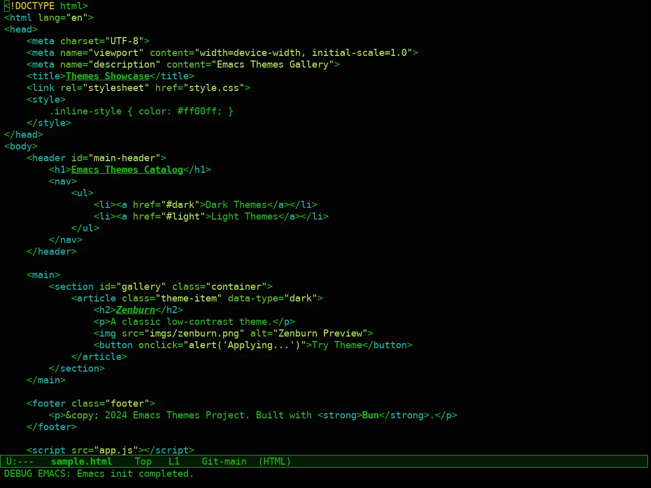The height and width of the screenshot is (488, 651).
Task: Click the U:--- buffer status indicator
Action: pos(20,462)
